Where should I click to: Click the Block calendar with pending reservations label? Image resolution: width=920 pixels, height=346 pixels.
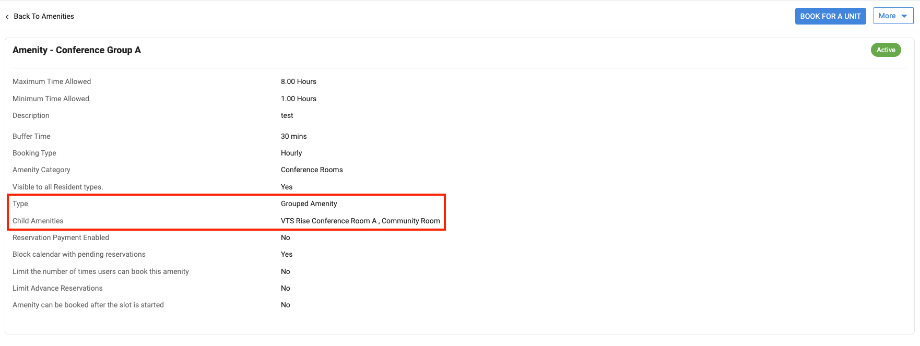(79, 254)
